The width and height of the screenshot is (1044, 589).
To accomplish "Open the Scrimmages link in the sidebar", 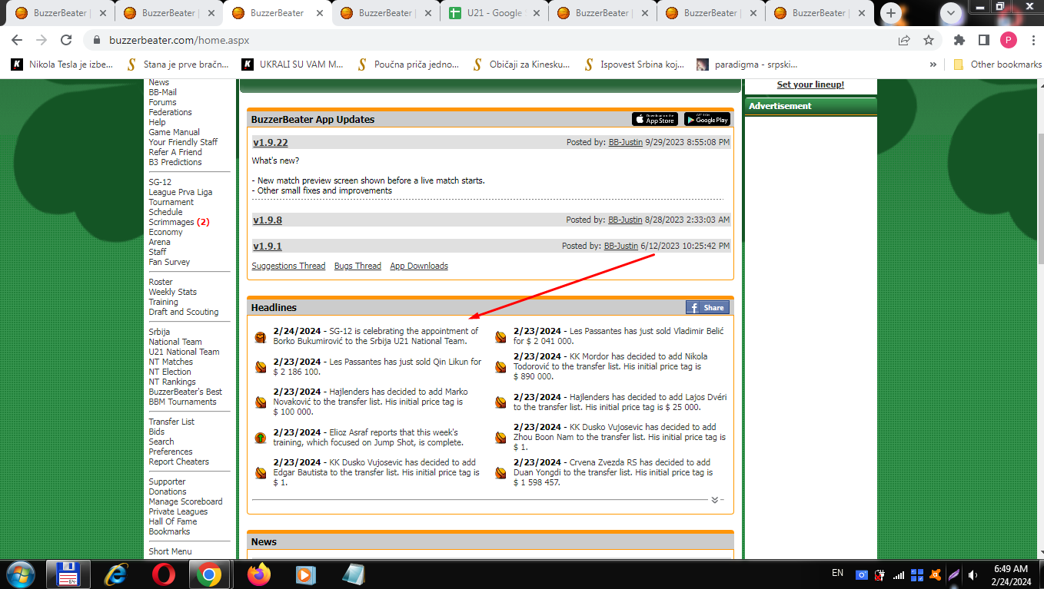I will 171,222.
